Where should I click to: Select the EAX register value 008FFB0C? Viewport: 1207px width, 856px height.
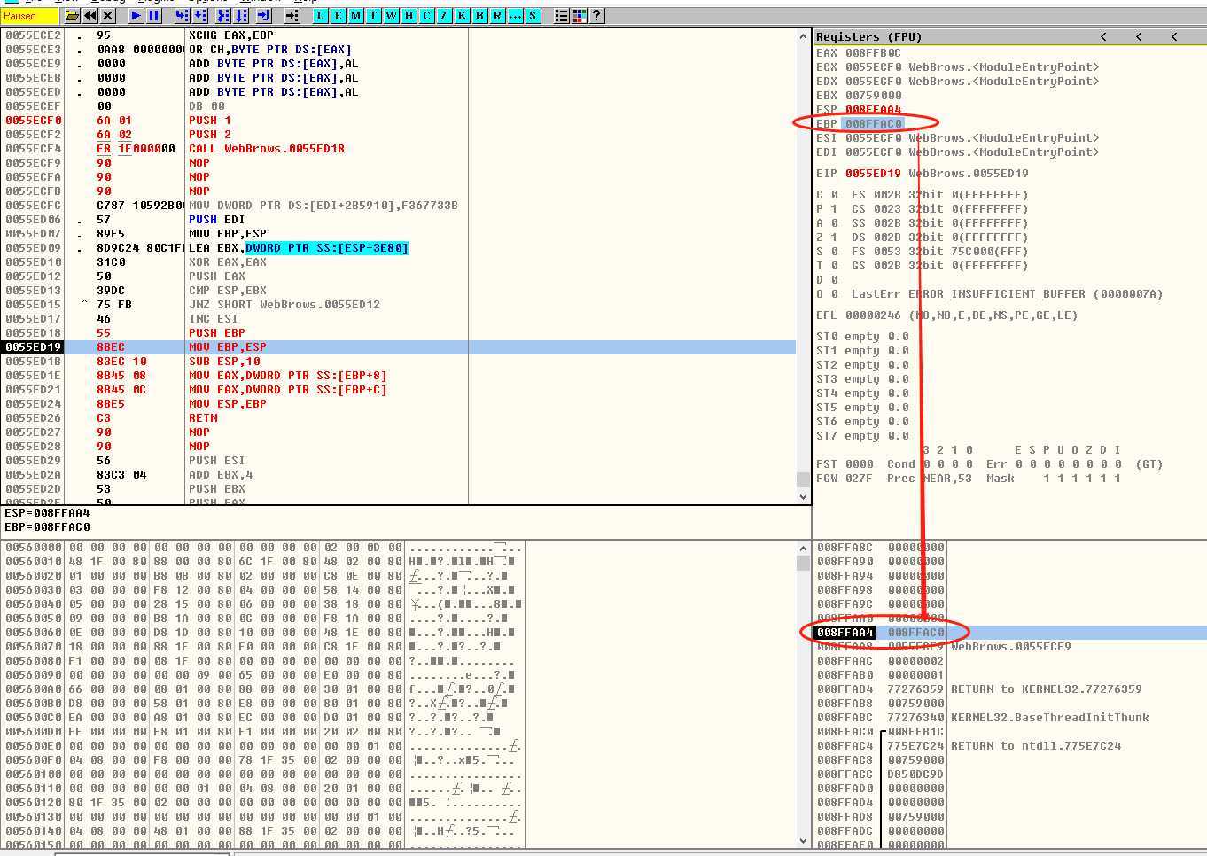[x=873, y=53]
